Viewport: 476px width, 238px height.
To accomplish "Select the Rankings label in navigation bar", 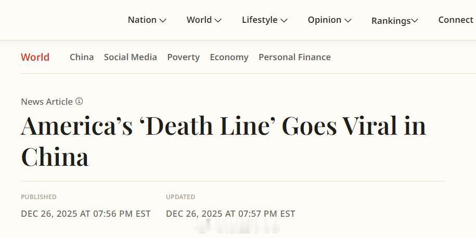I will [x=391, y=21].
